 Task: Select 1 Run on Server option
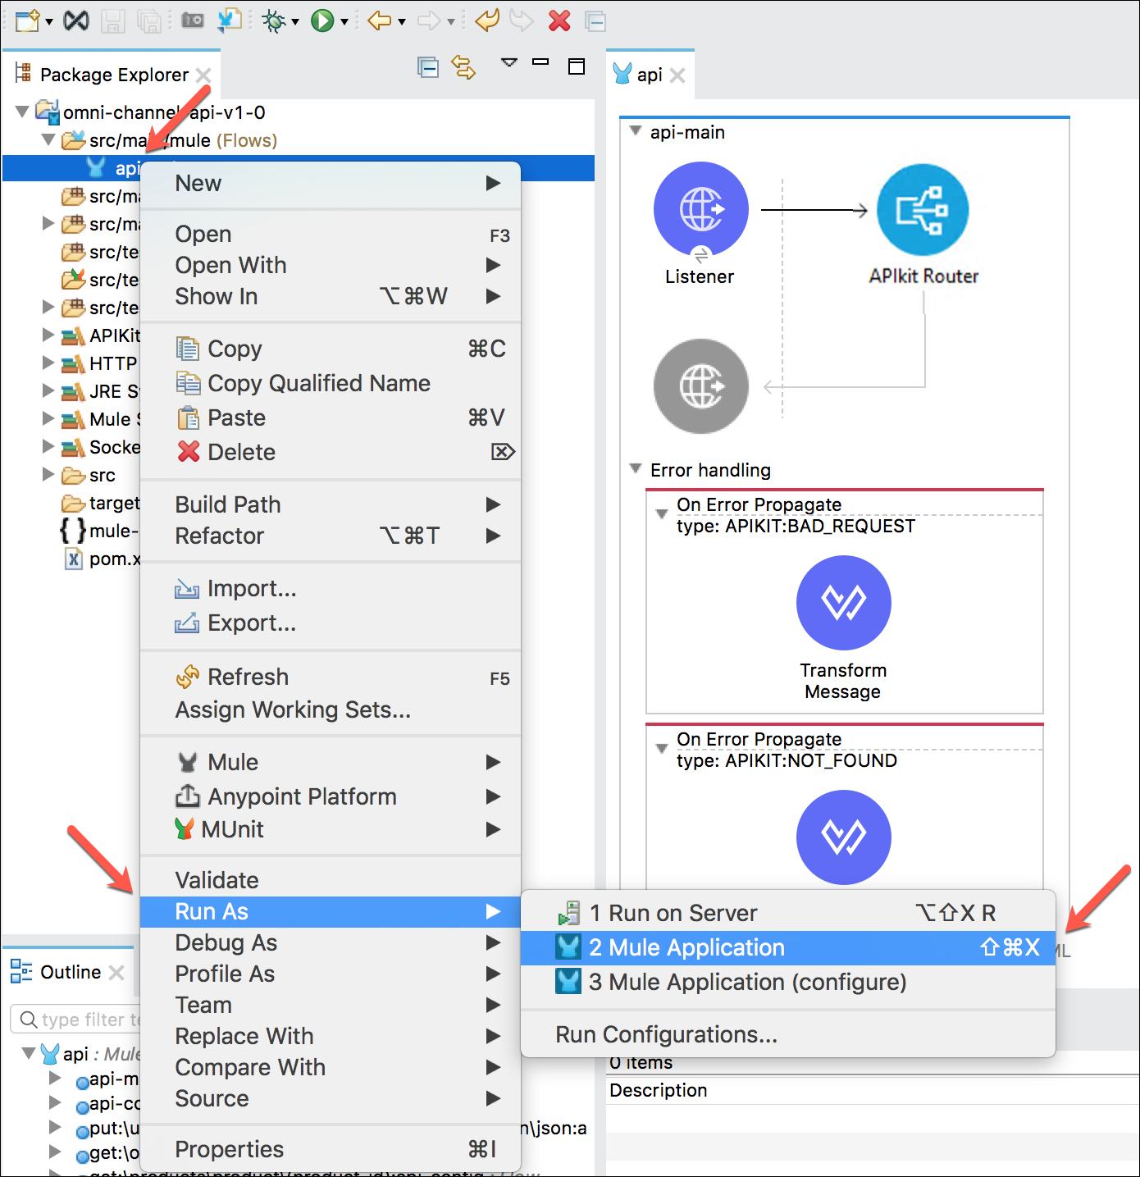pos(788,913)
